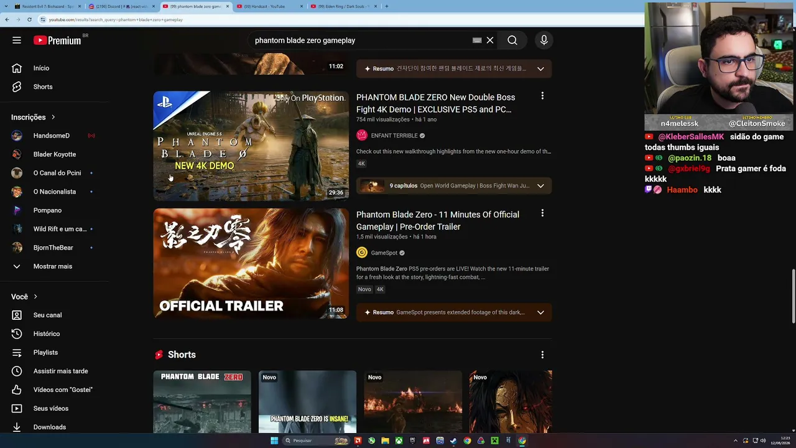Viewport: 796px width, 448px height.
Task: Switch to the Resident Evil 7 Biohazard tab
Action: (x=47, y=6)
